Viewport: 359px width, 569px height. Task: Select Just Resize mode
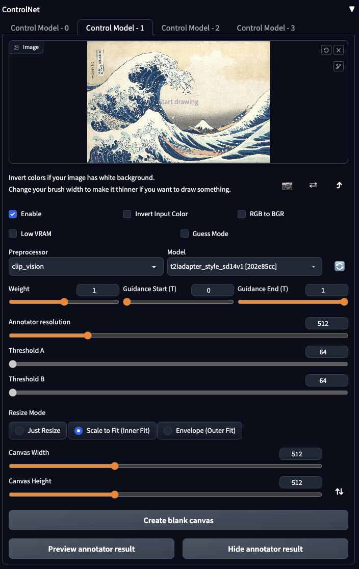pos(38,431)
